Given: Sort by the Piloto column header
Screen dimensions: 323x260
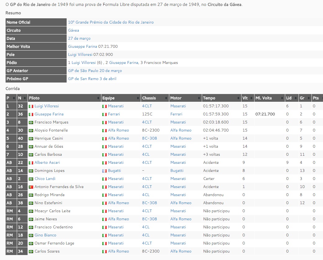Looking at the screenshot, I should point(64,98).
